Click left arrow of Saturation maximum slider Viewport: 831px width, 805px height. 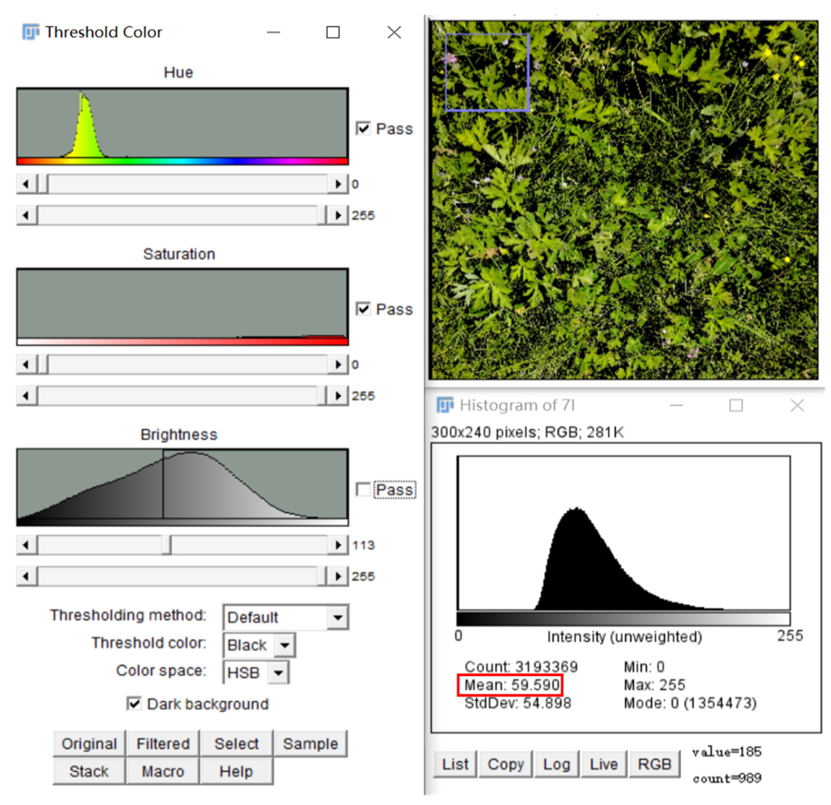pyautogui.click(x=26, y=396)
